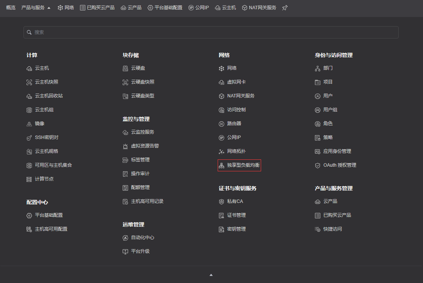Open 独享型负载均衡 link
Image resolution: width=423 pixels, height=283 pixels.
[243, 165]
